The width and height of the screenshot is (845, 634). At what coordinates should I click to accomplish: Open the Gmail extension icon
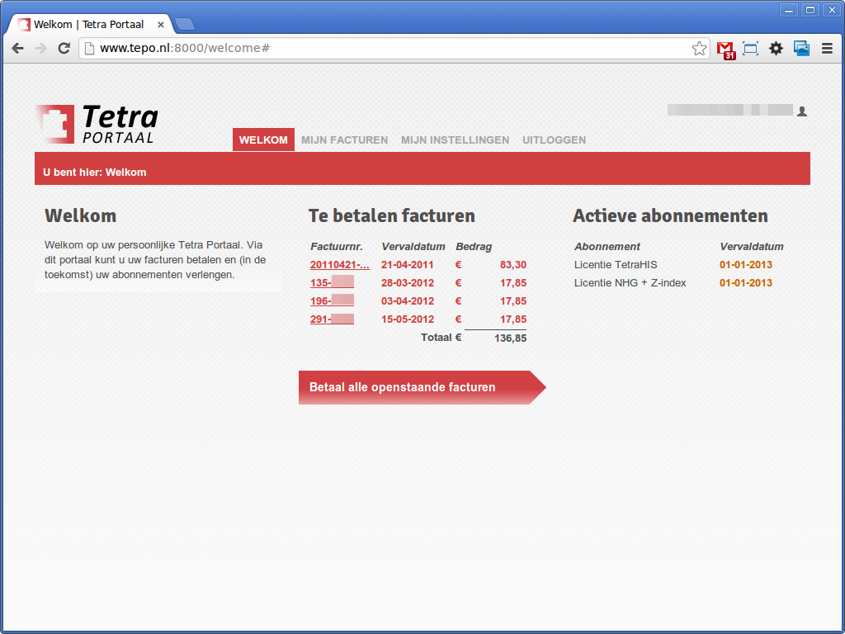725,49
